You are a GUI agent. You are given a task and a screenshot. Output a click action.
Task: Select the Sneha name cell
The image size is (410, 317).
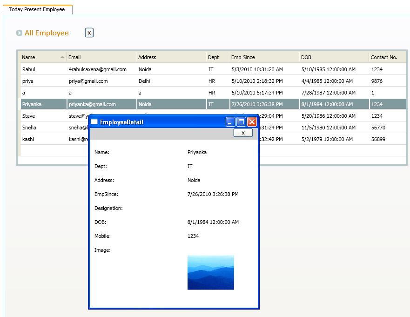(43, 128)
